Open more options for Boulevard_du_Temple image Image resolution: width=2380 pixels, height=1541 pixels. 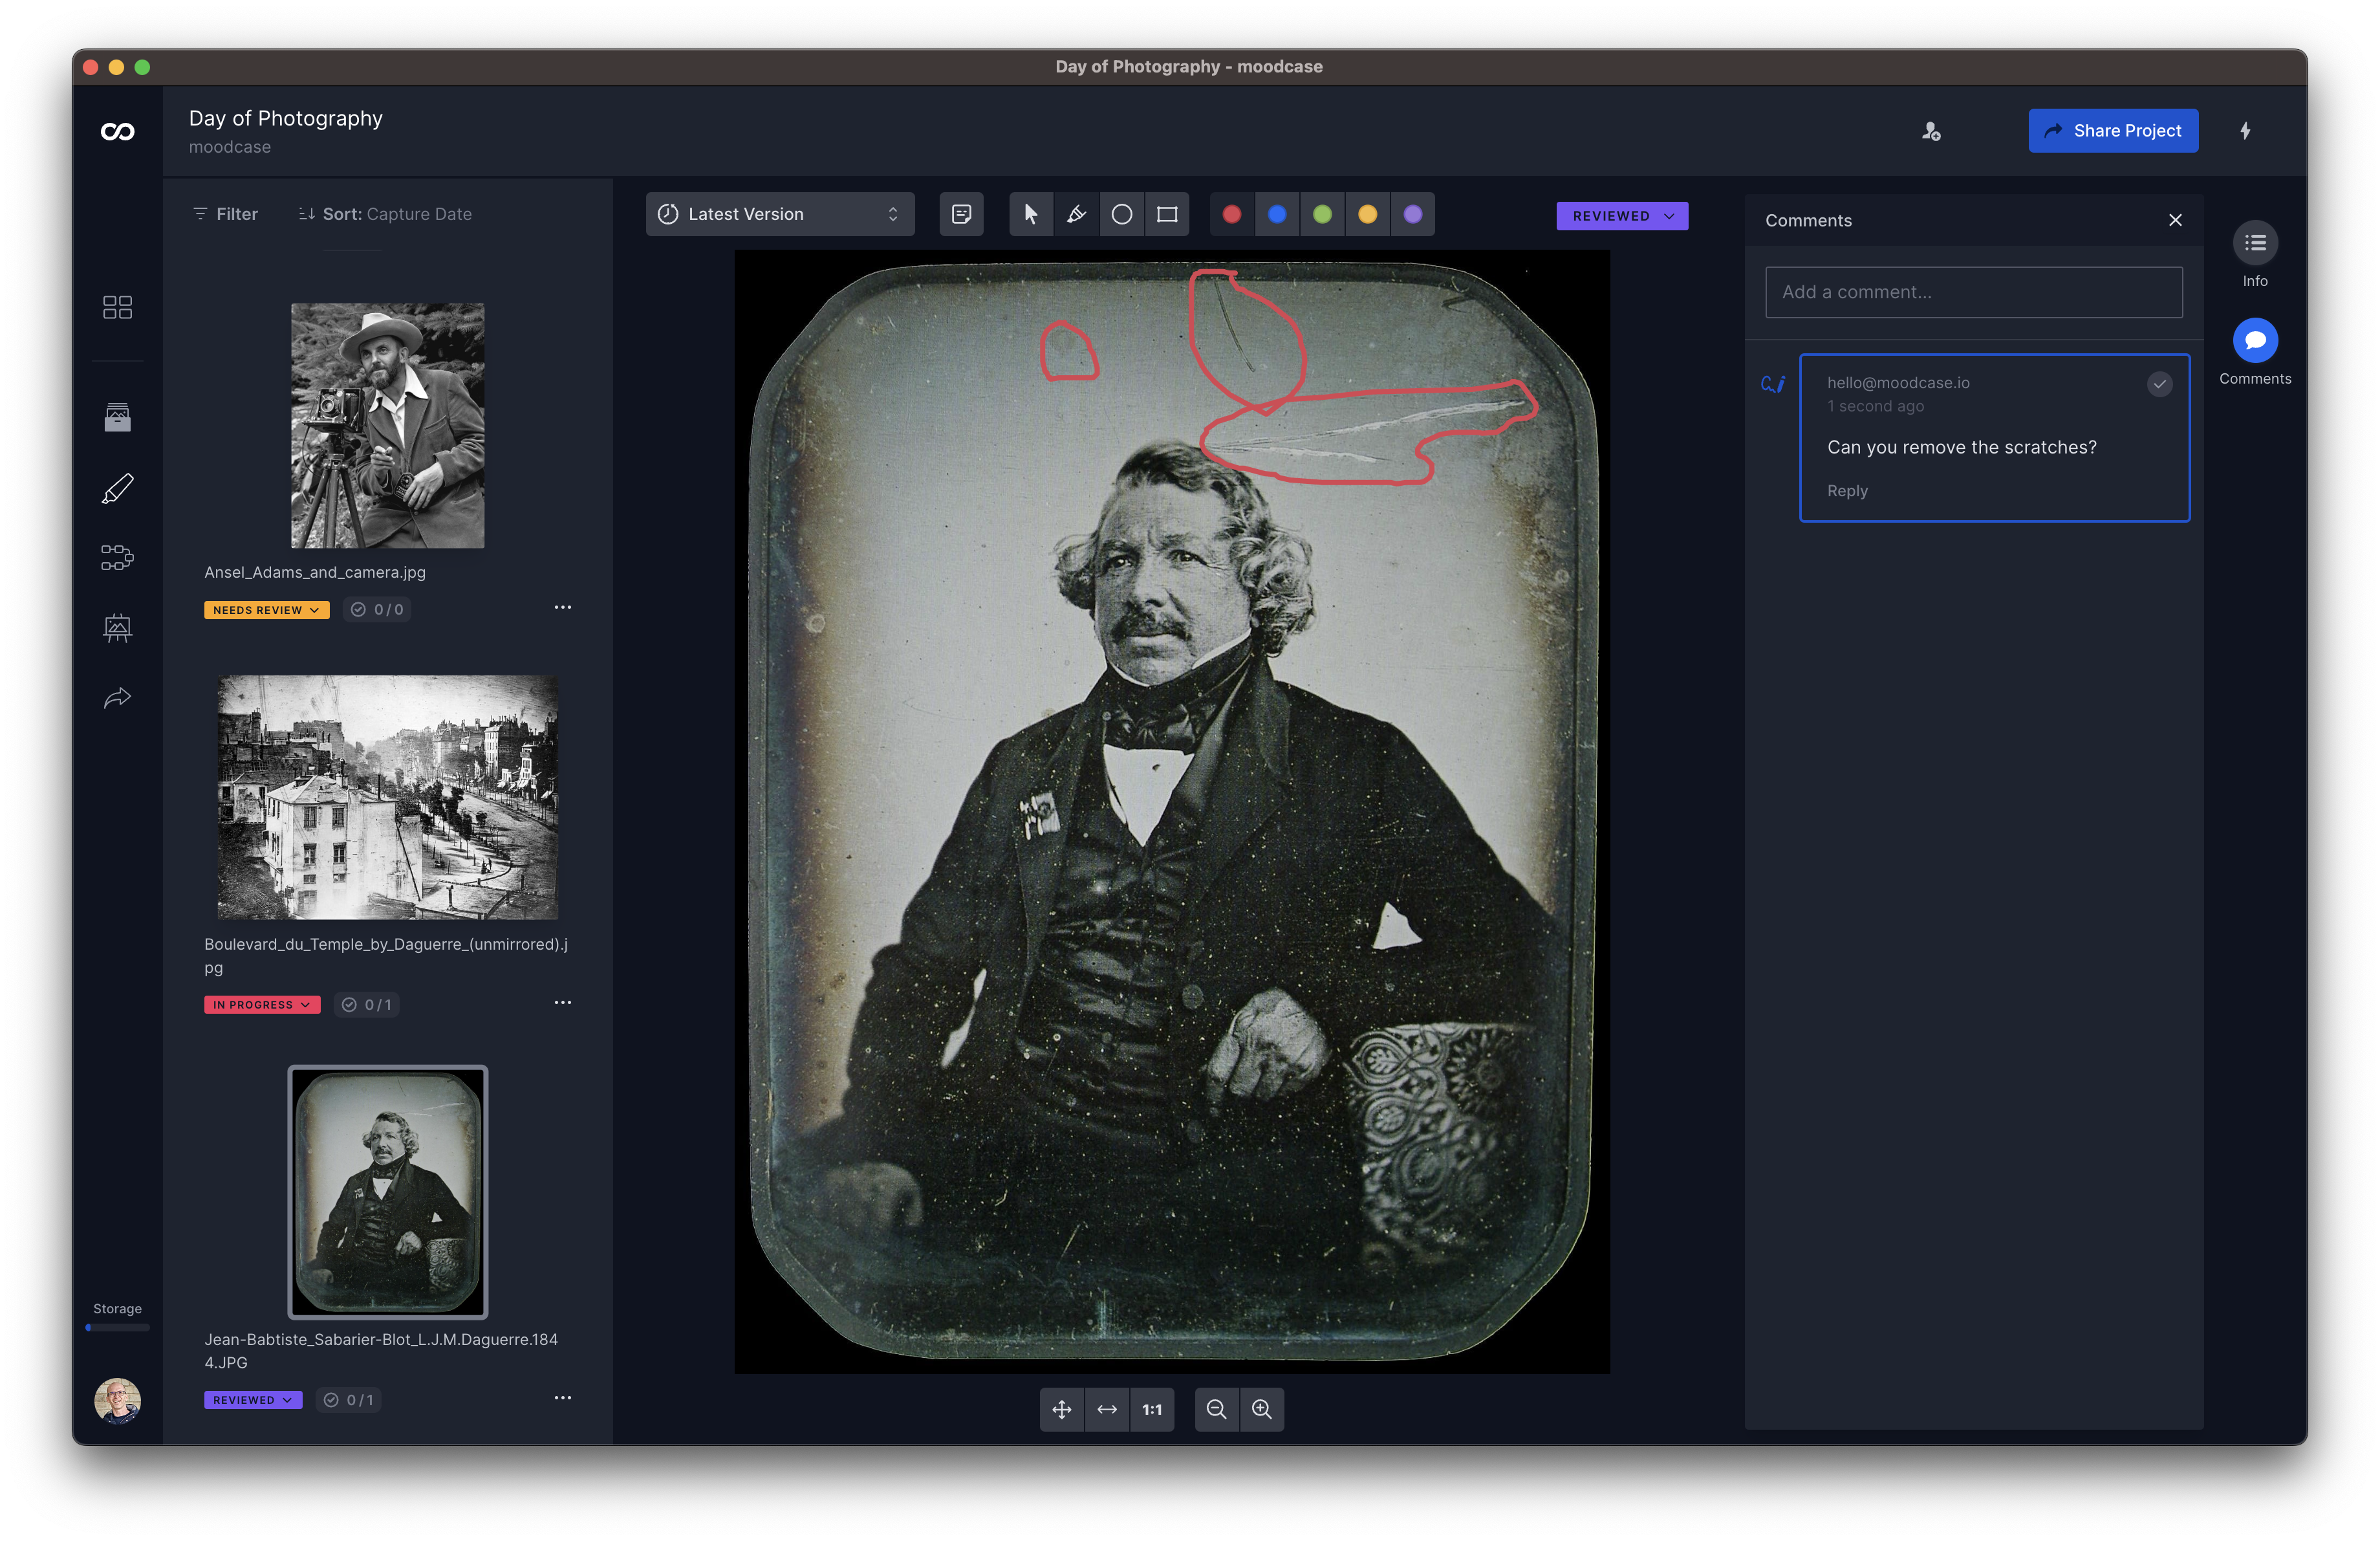coord(563,1002)
